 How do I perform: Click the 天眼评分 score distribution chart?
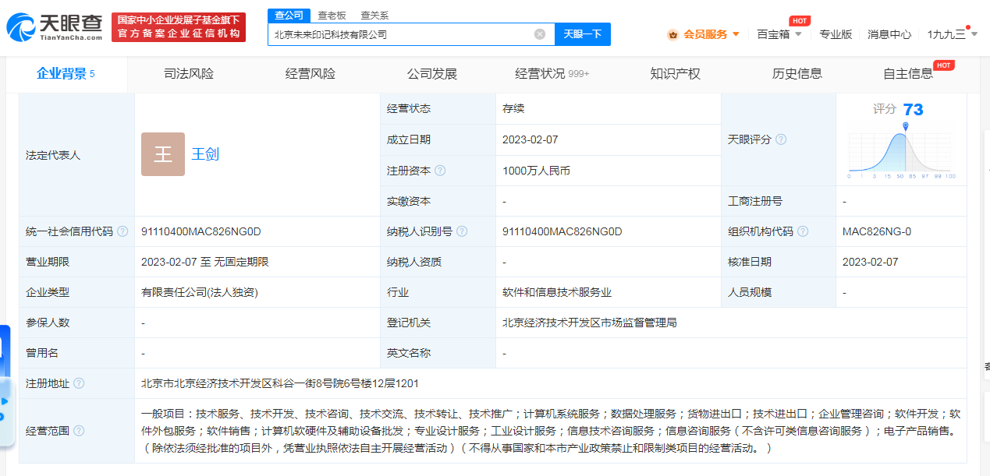click(x=901, y=150)
